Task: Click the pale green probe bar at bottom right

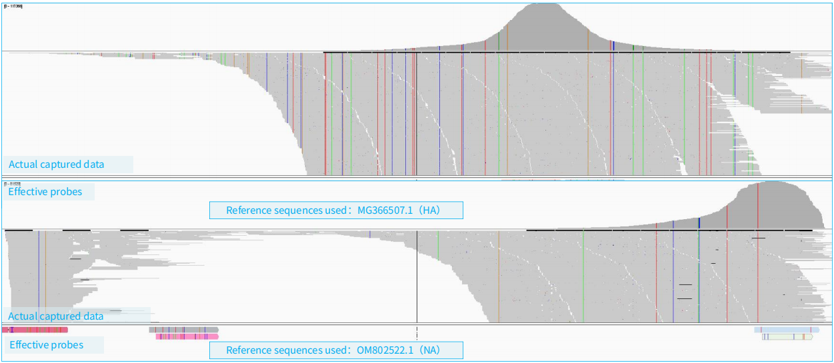Action: point(787,337)
